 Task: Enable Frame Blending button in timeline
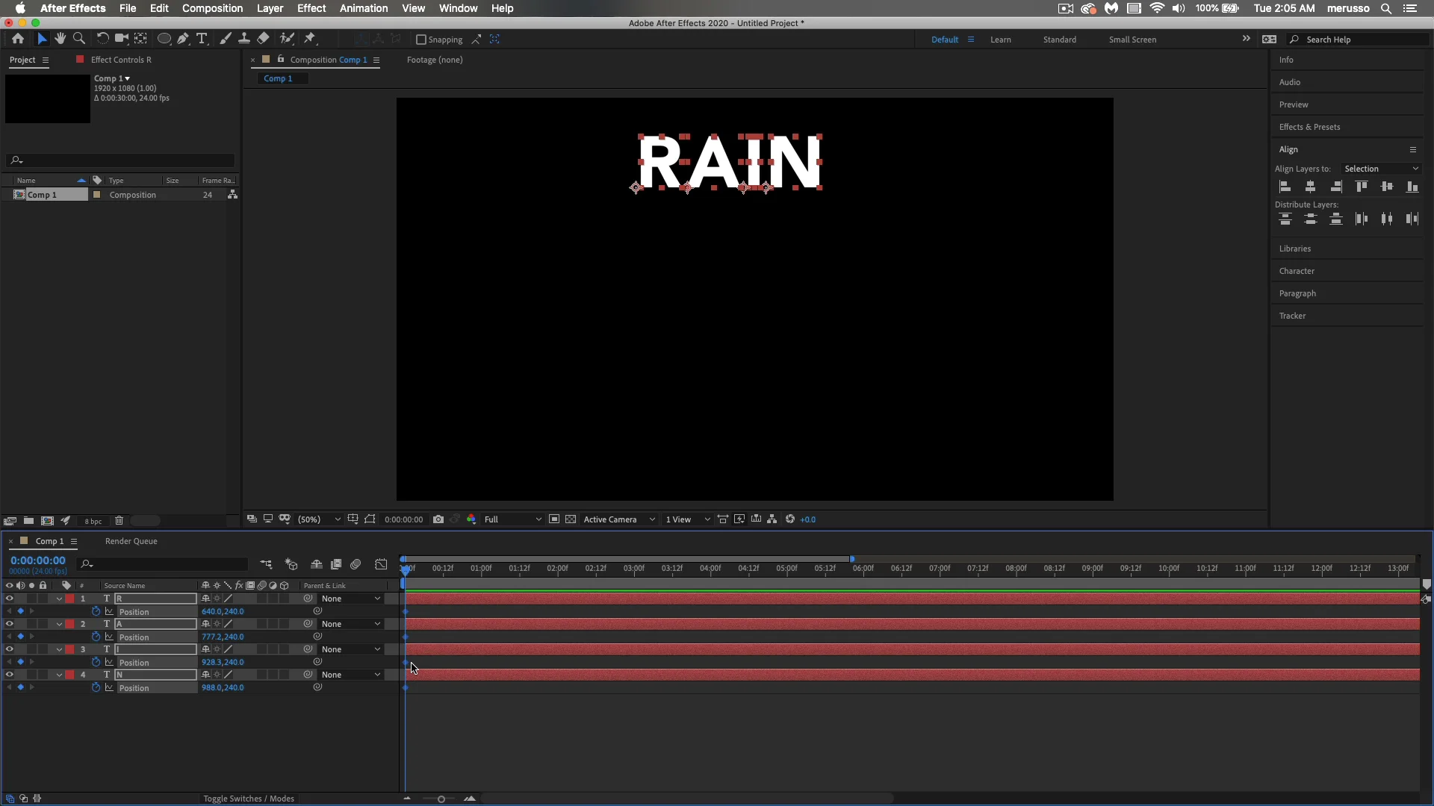point(336,564)
